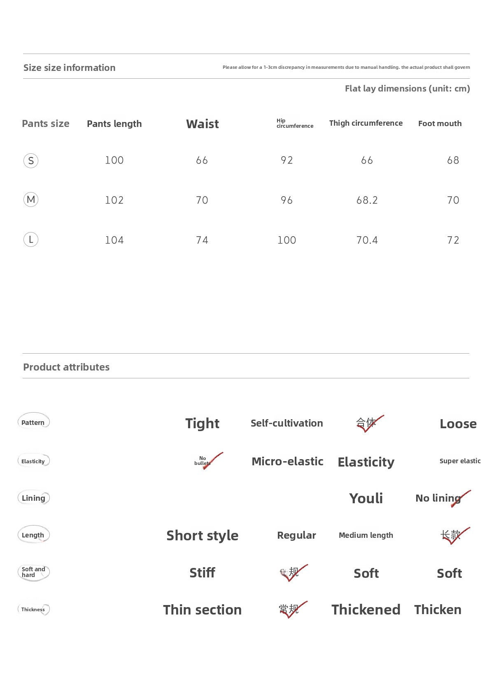Click the Pants length column header
The width and height of the screenshot is (494, 692).
click(114, 124)
